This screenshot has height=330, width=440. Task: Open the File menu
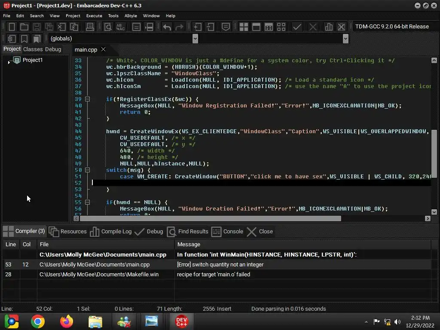tap(7, 16)
